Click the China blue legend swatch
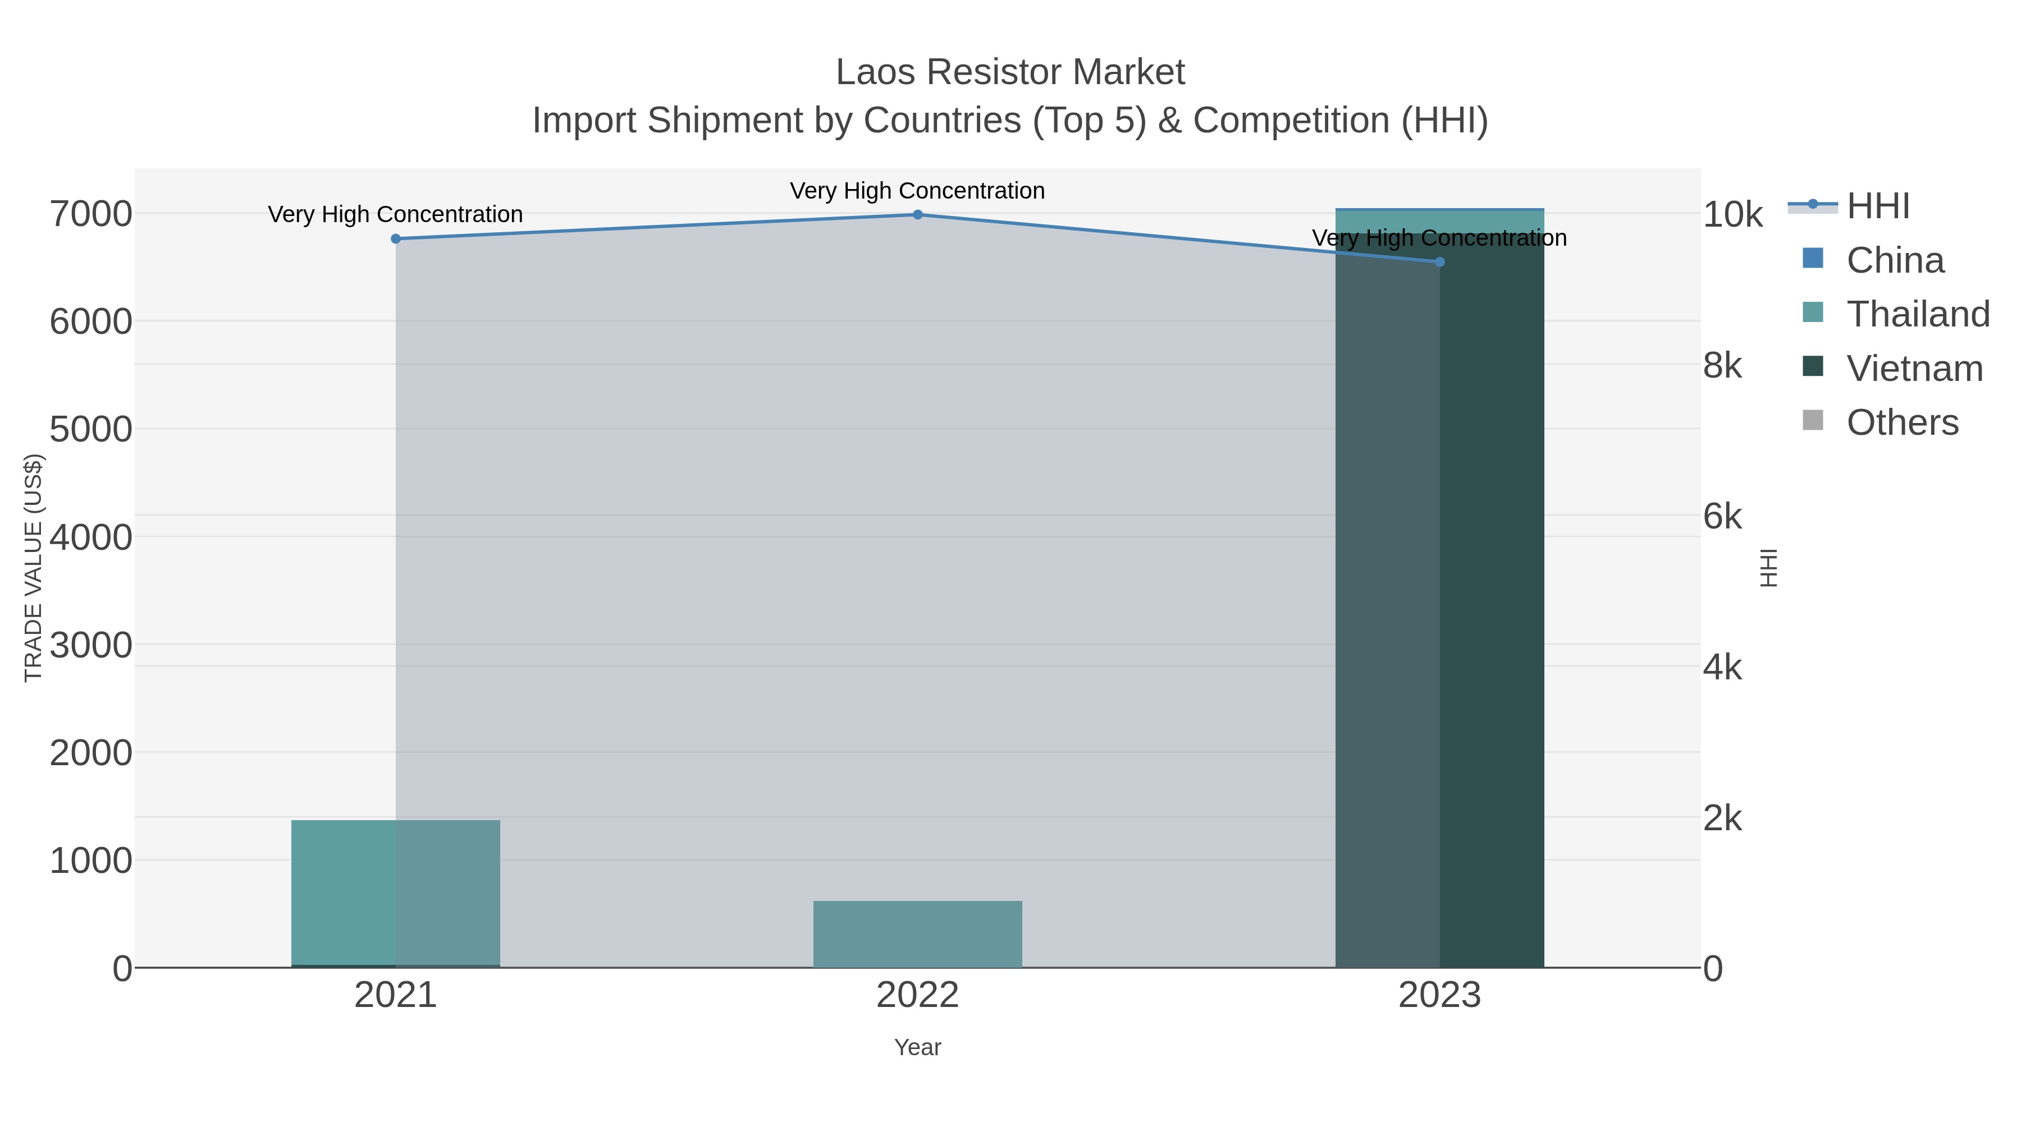The width and height of the screenshot is (2021, 1136). (1813, 258)
